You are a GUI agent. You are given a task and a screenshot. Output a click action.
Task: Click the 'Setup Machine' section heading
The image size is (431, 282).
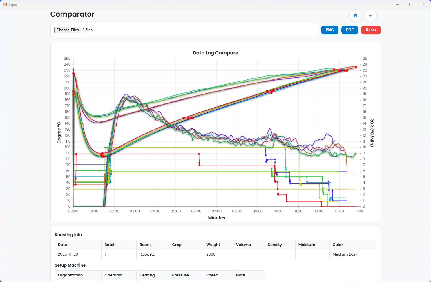(70, 265)
